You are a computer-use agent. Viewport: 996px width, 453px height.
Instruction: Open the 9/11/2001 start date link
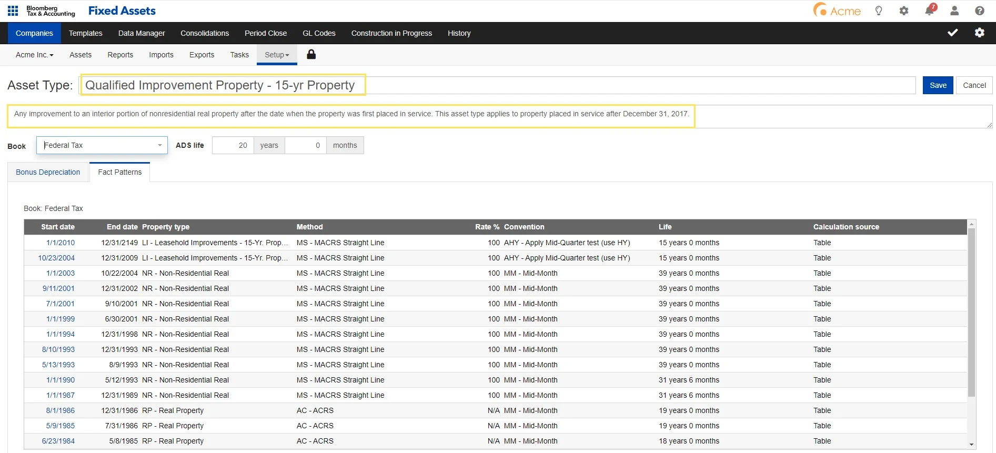(x=58, y=288)
